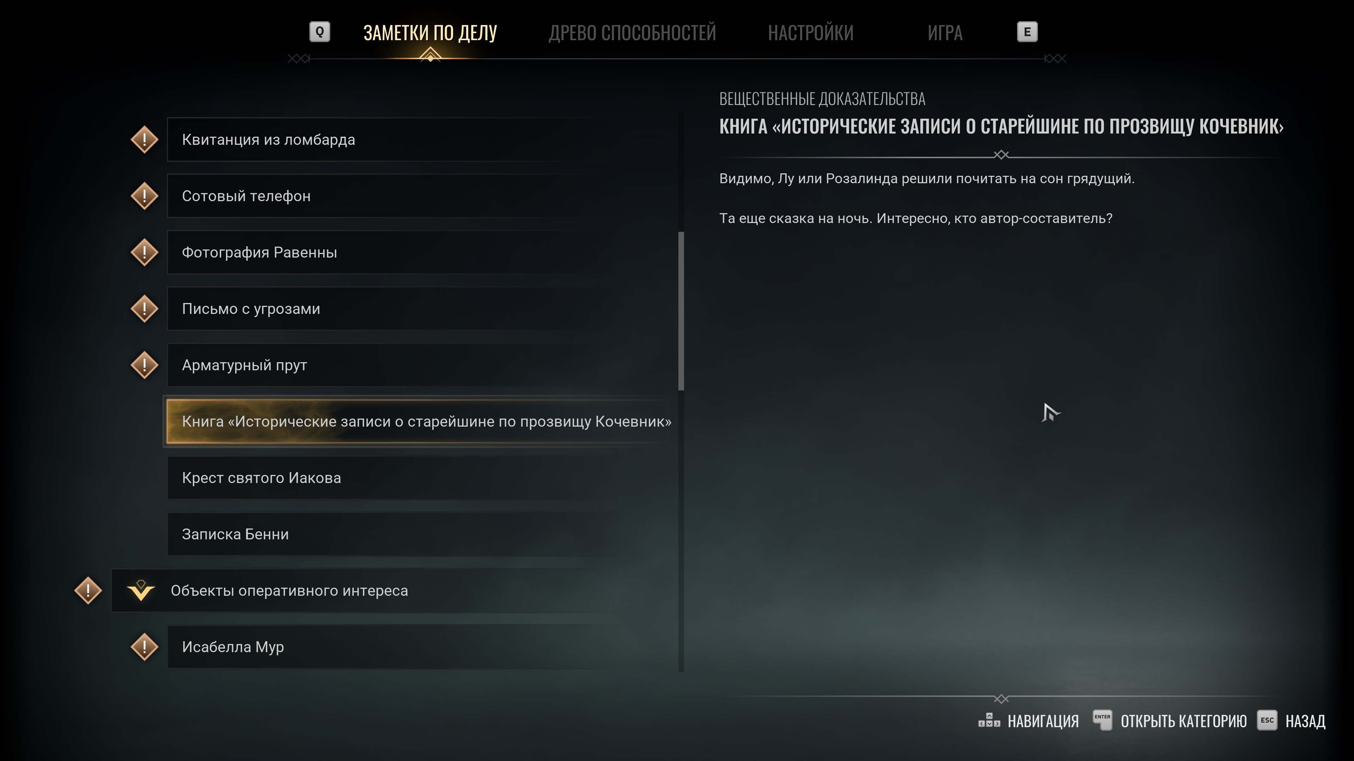Click the alert icon beside Сотовый телефон

pyautogui.click(x=145, y=196)
